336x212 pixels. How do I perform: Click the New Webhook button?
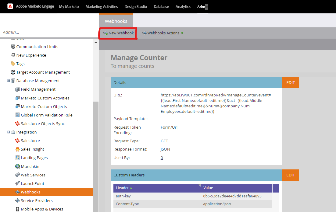click(x=119, y=33)
